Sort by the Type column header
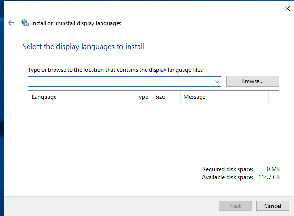The image size is (294, 216). coord(143,97)
